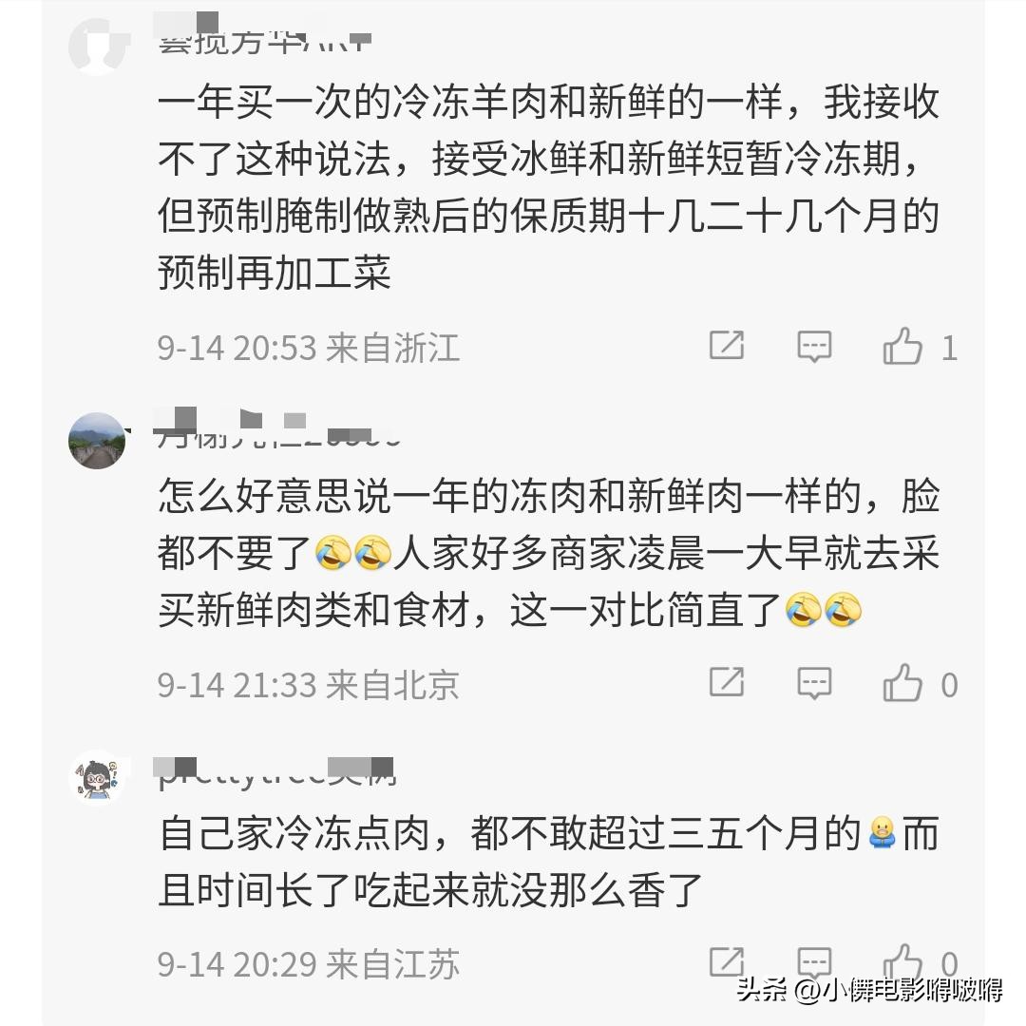Share the Zhejiang comment via share icon

click(x=727, y=345)
